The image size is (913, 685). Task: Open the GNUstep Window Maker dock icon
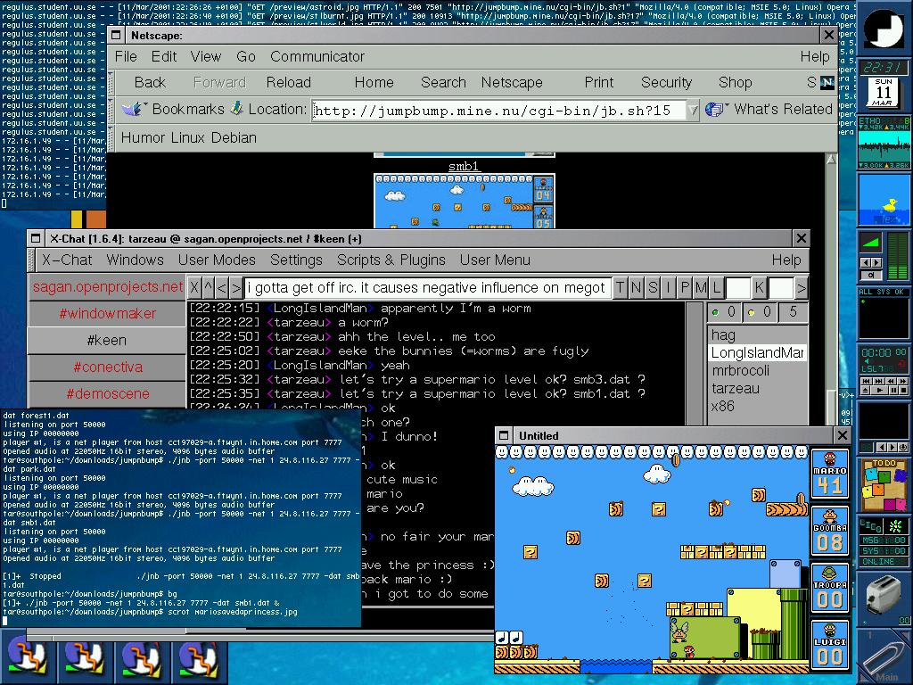tap(884, 28)
